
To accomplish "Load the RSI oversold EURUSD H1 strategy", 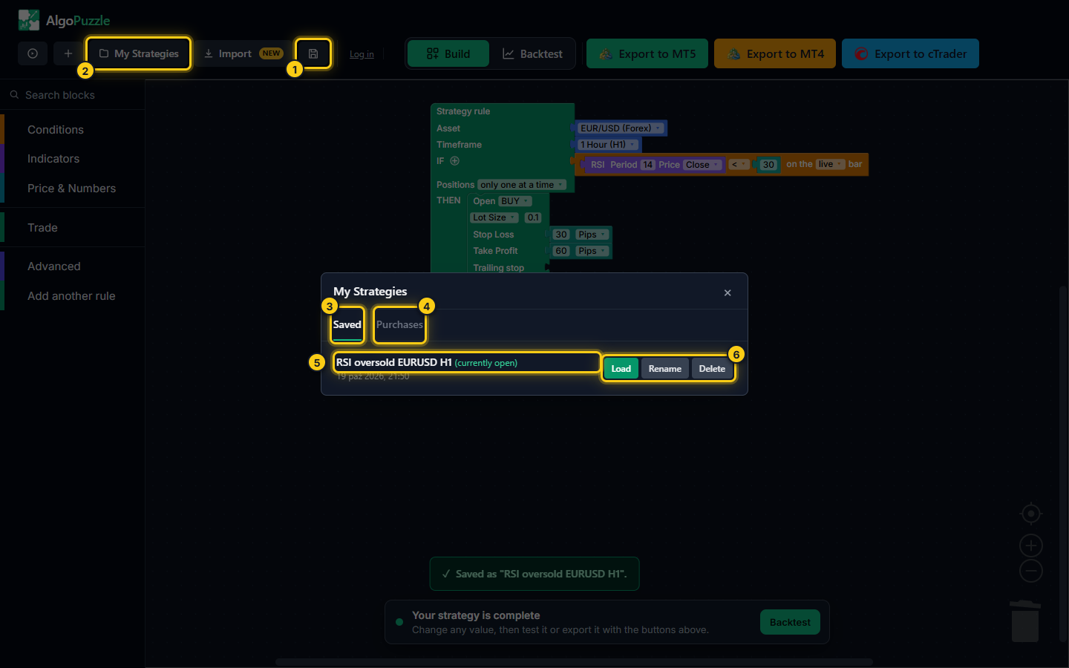I will point(621,369).
